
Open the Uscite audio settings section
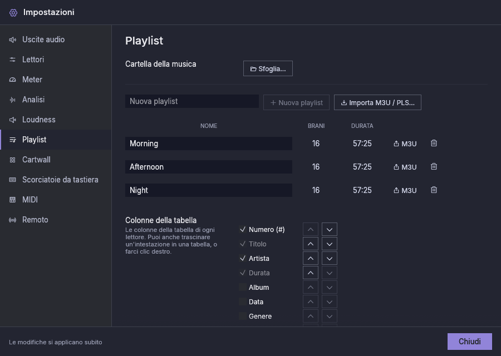56,39
